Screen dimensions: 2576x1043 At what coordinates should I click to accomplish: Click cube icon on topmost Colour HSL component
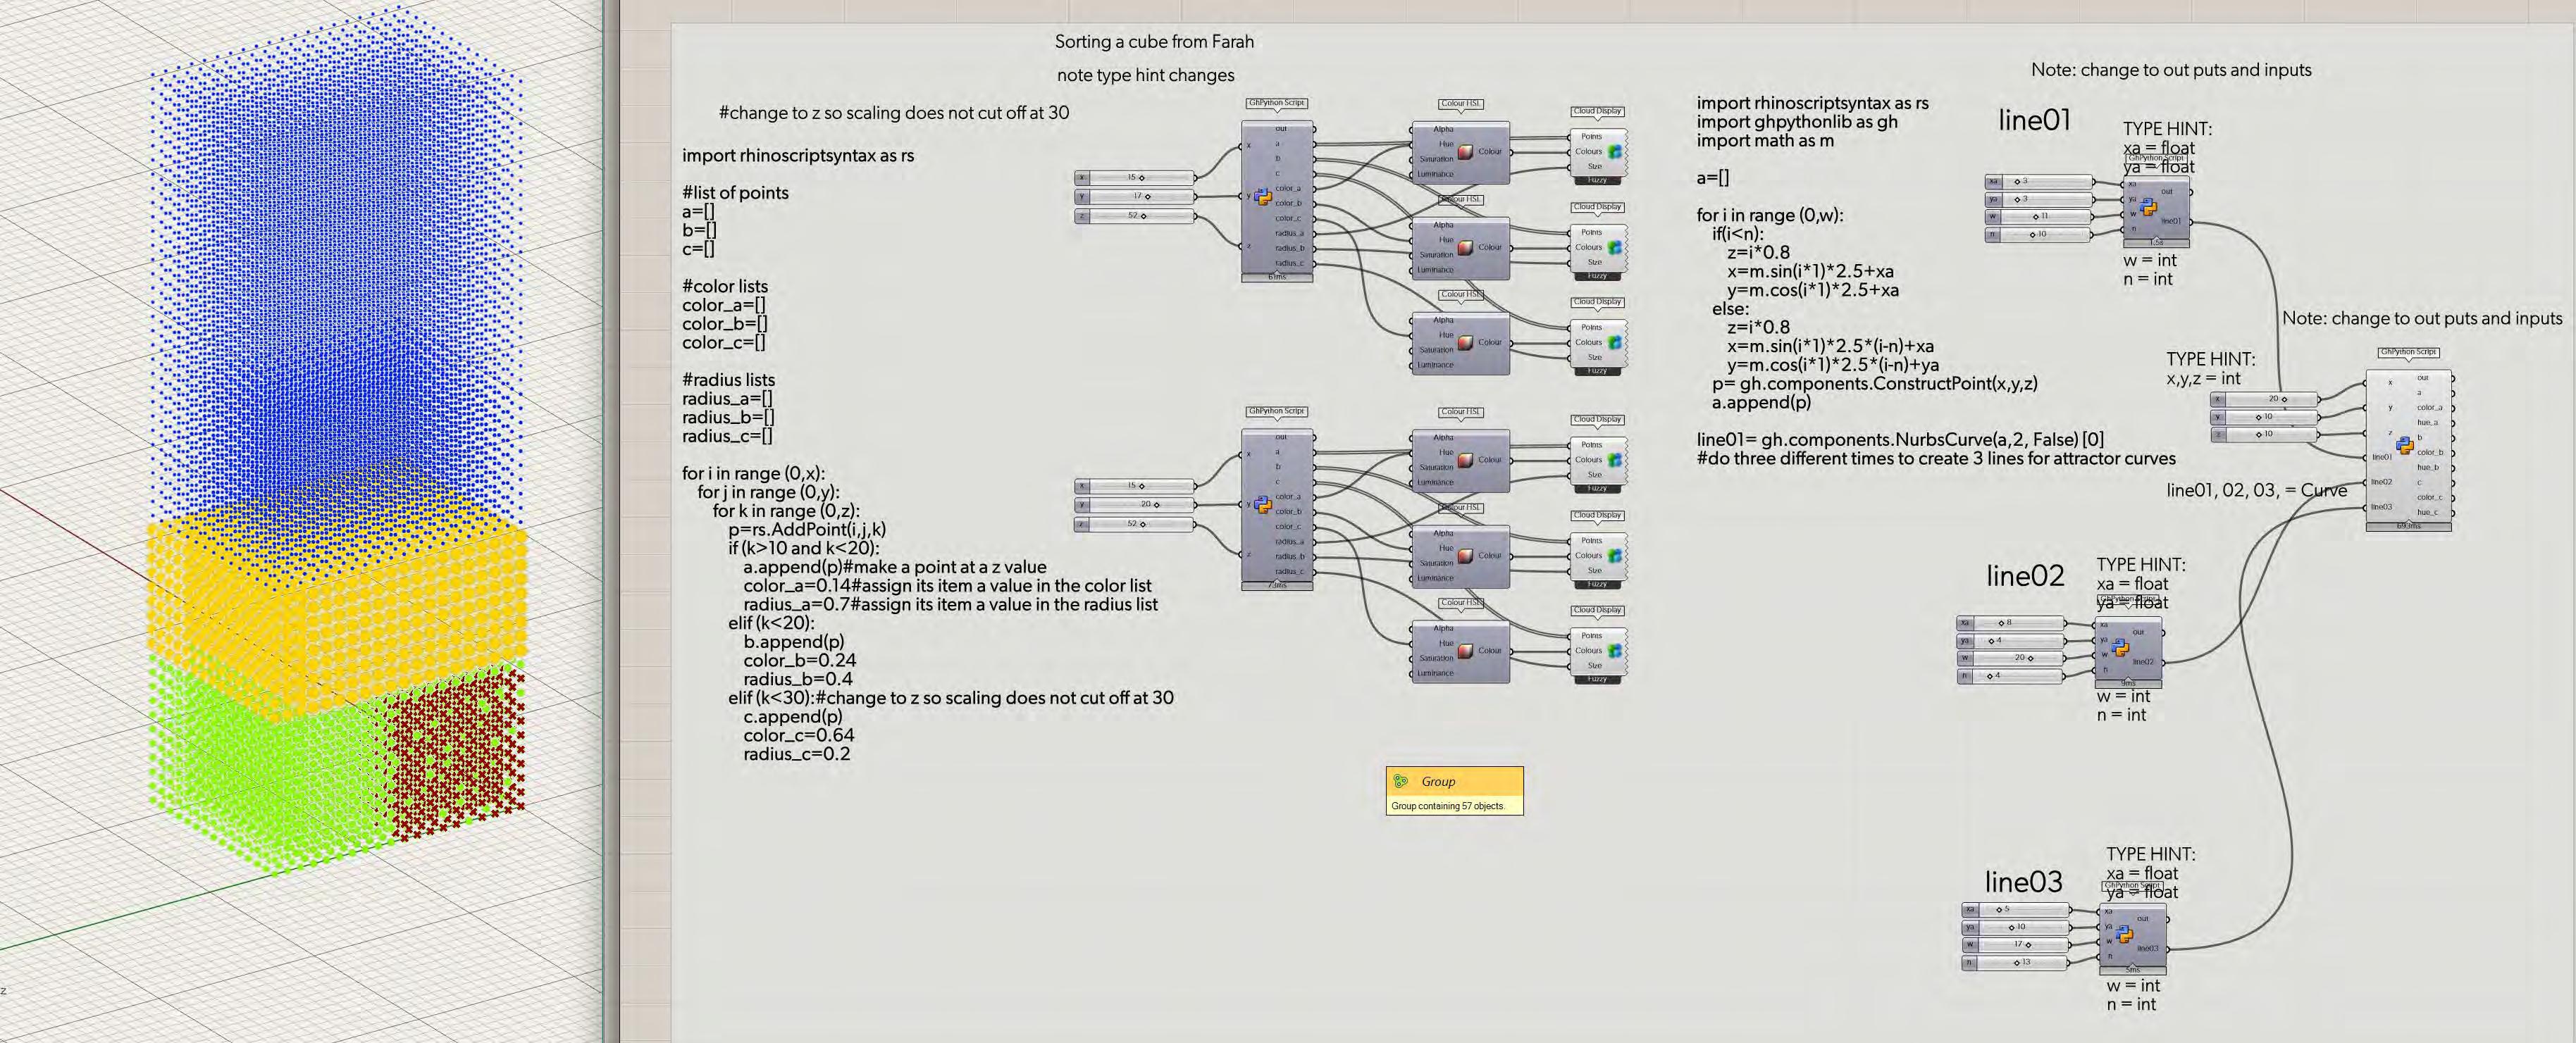[x=1466, y=152]
